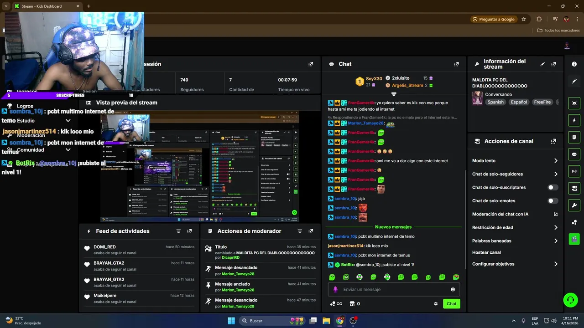Expand Chat de solo-seguidores options

556,174
